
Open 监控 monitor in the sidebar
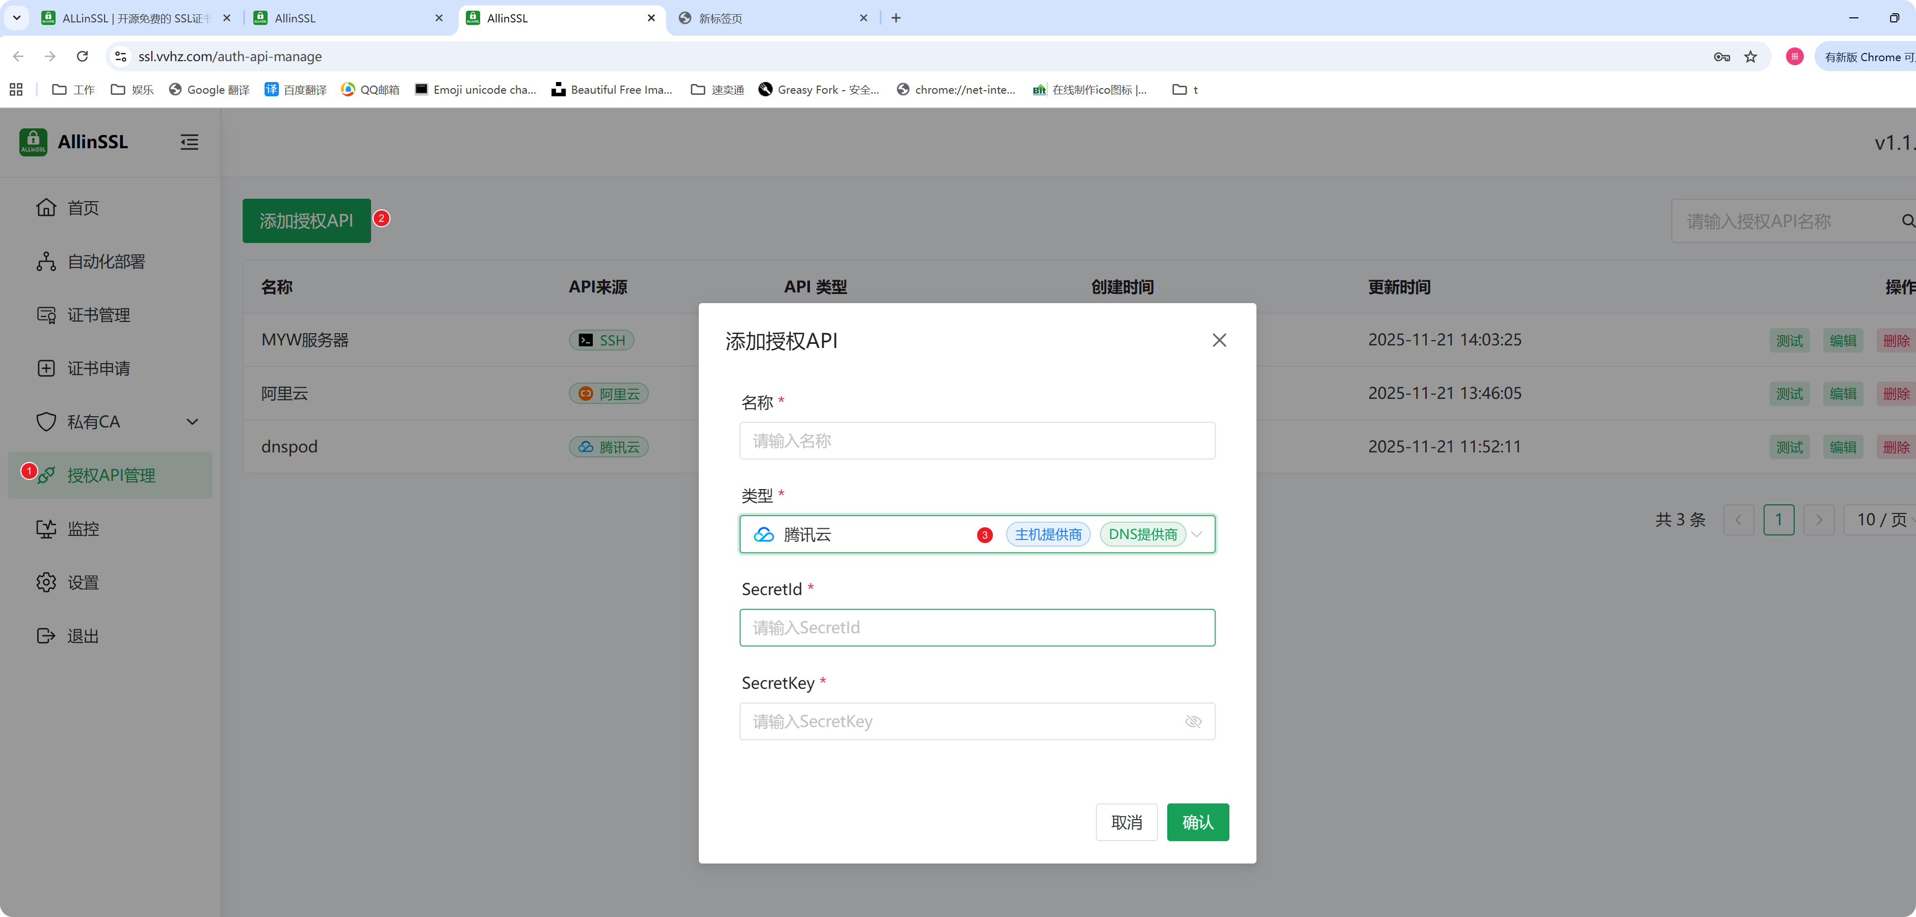coord(83,529)
